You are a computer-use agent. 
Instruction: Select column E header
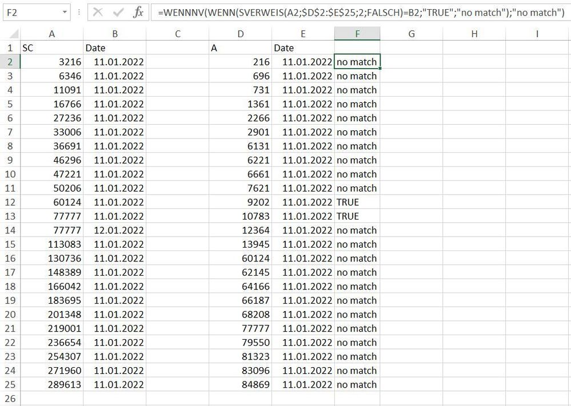click(303, 34)
